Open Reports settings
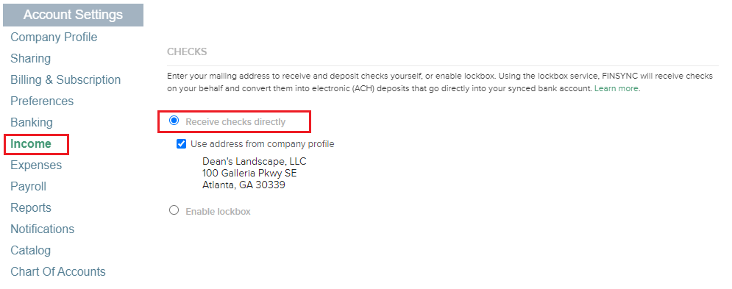The height and width of the screenshot is (289, 732). click(31, 208)
